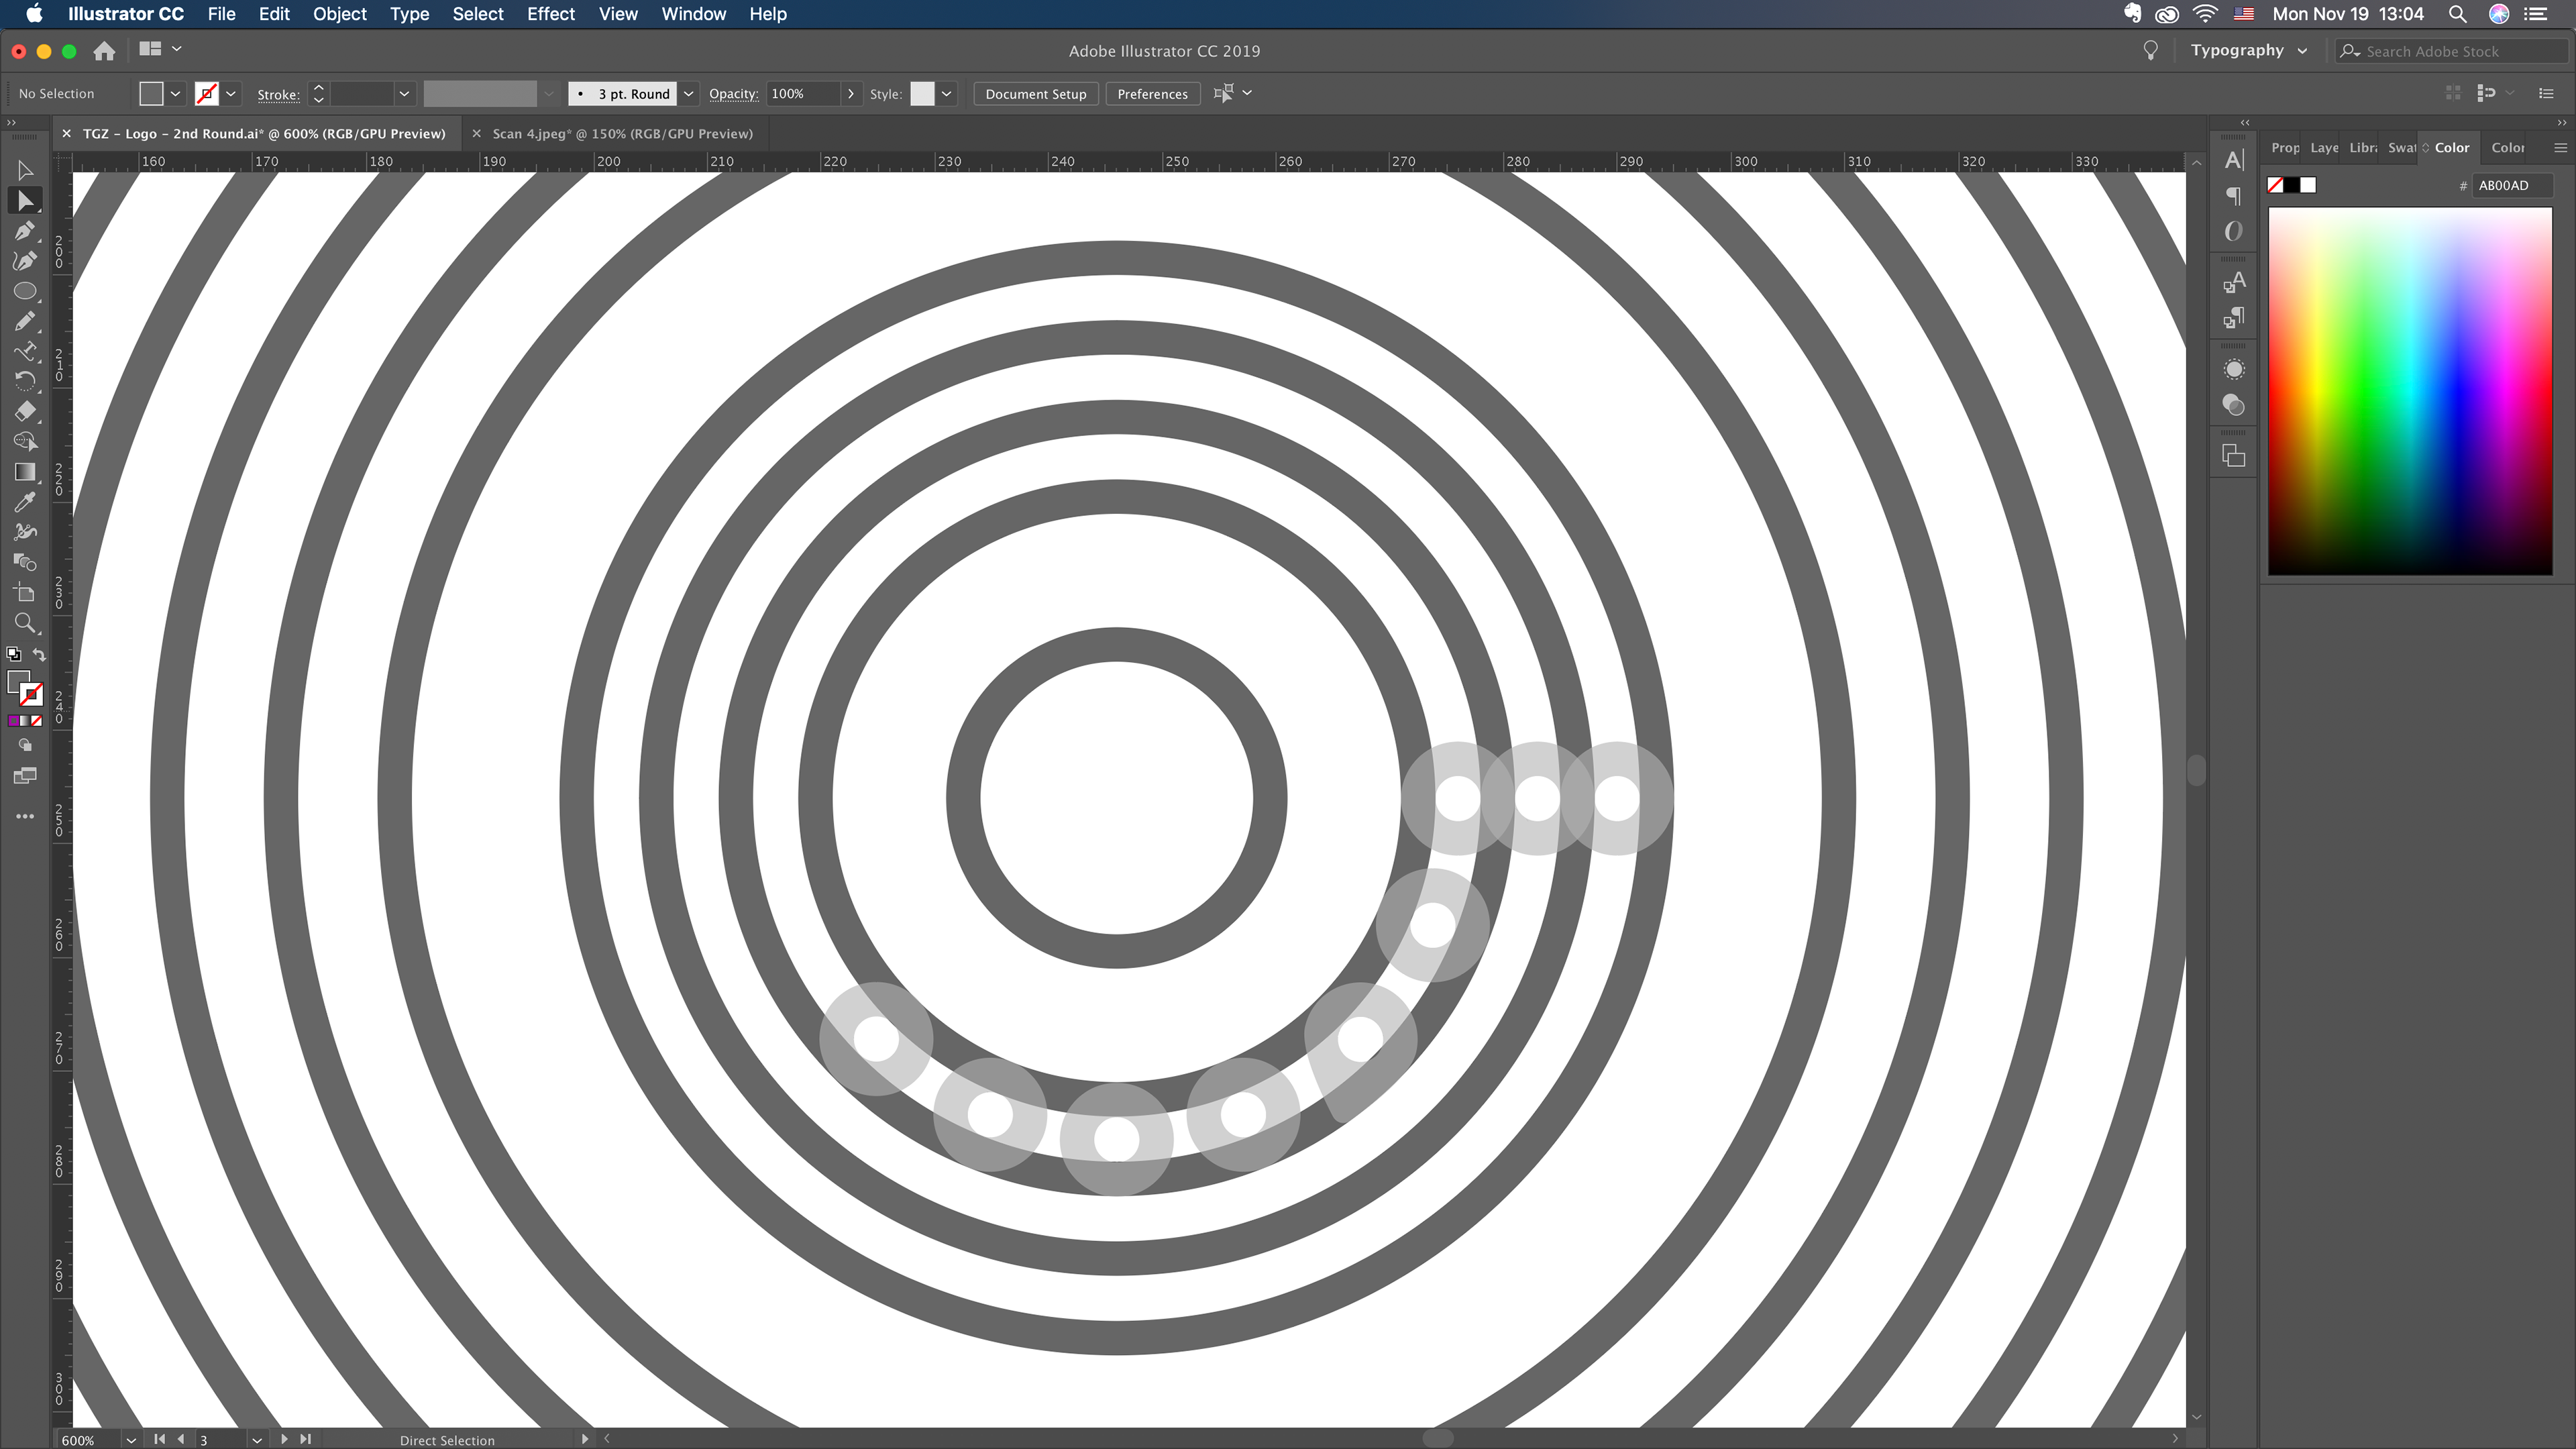The image size is (2576, 1449).
Task: Open the Effect menu
Action: click(551, 14)
